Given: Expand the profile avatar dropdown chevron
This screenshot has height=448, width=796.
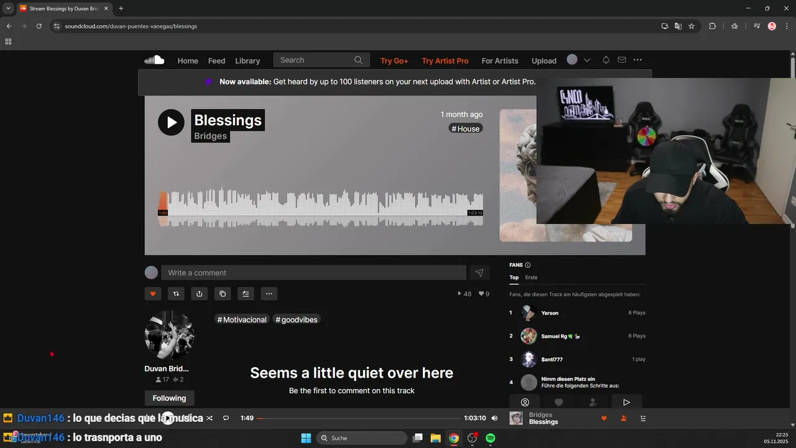Looking at the screenshot, I should pyautogui.click(x=586, y=60).
